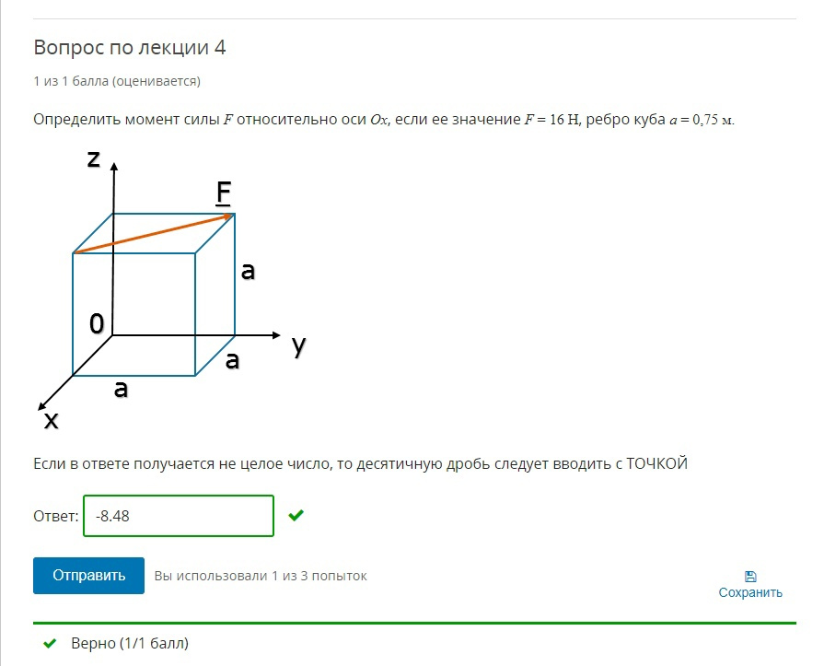Click the green checkmark beside the answer field

pyautogui.click(x=296, y=515)
